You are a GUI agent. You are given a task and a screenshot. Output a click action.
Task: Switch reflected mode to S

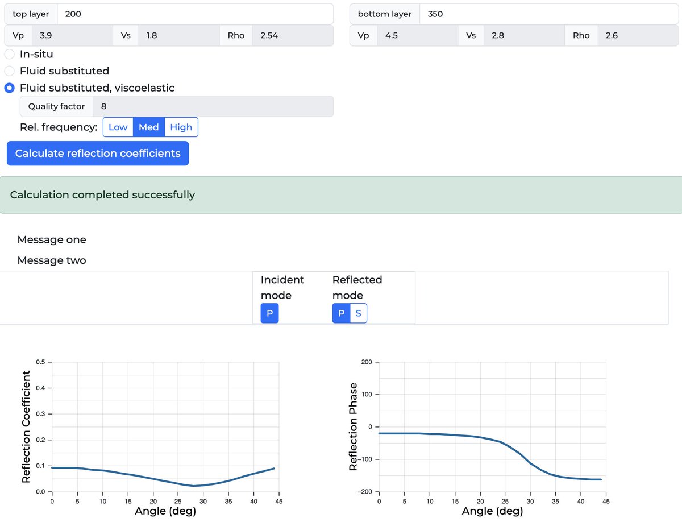point(359,313)
